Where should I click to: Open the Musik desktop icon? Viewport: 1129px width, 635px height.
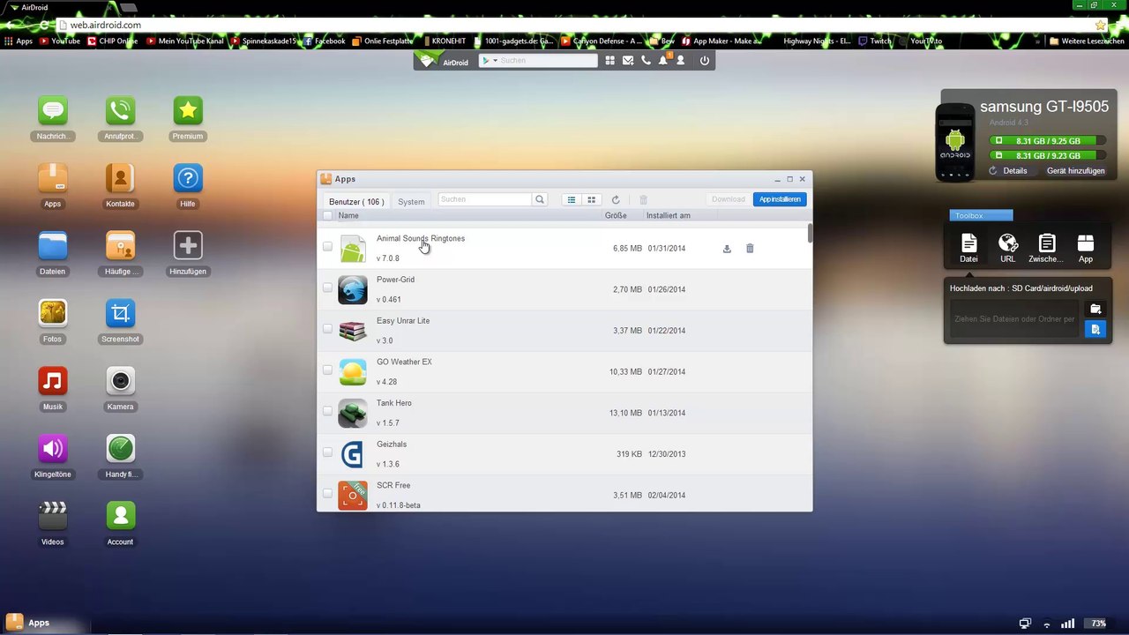tap(53, 381)
